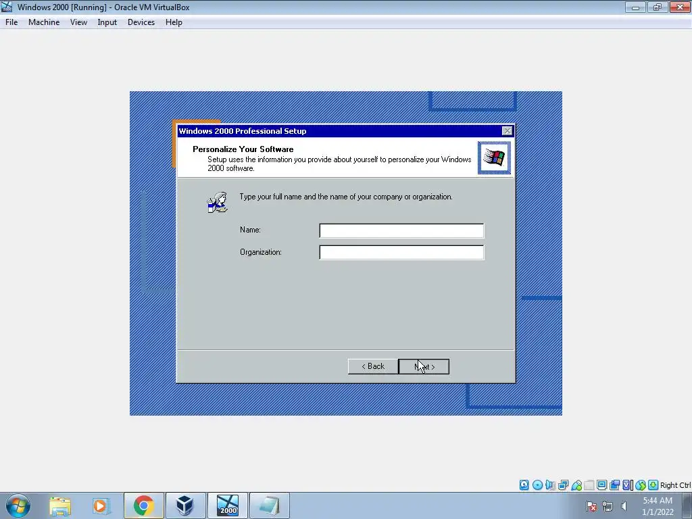Open the View menu
692x519 pixels.
pyautogui.click(x=78, y=22)
